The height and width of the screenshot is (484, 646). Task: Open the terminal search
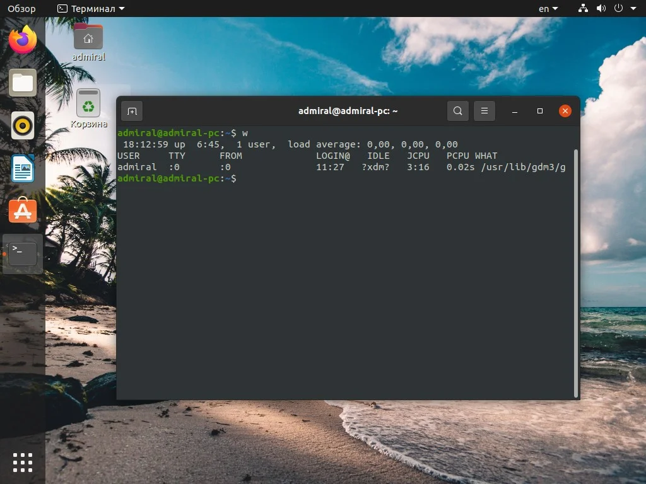tap(457, 110)
